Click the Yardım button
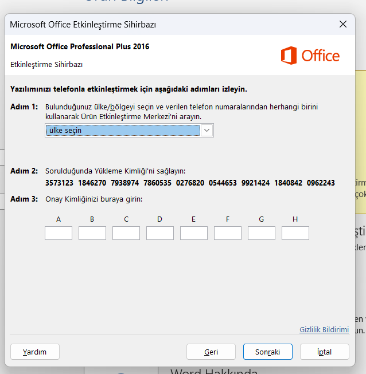The width and height of the screenshot is (366, 374). coord(35,352)
